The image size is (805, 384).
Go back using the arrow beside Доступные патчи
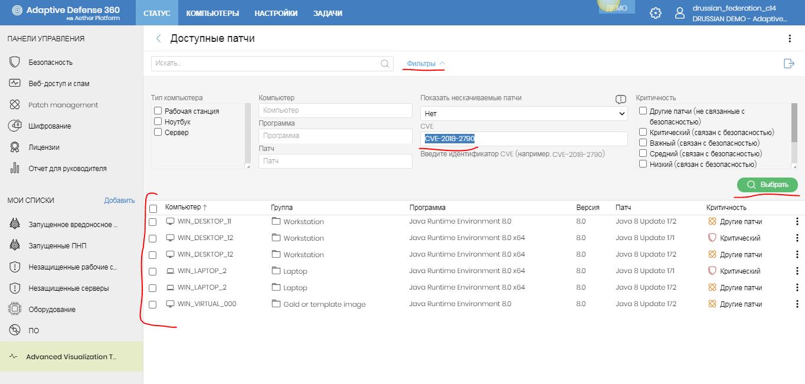pos(158,39)
